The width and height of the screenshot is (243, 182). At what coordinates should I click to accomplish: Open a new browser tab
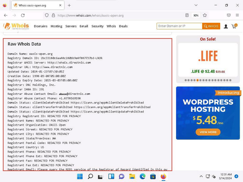coord(69,5)
